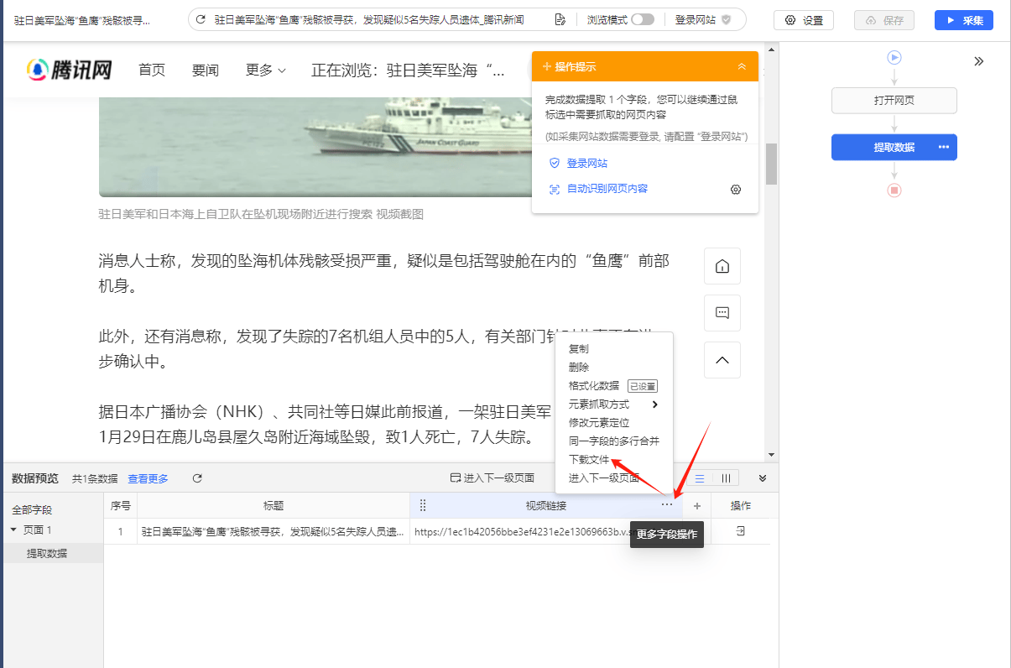Click the 标题 column header

tap(274, 505)
